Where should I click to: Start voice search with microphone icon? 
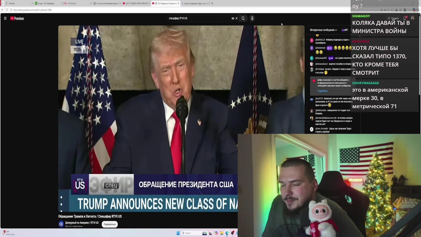pyautogui.click(x=252, y=18)
